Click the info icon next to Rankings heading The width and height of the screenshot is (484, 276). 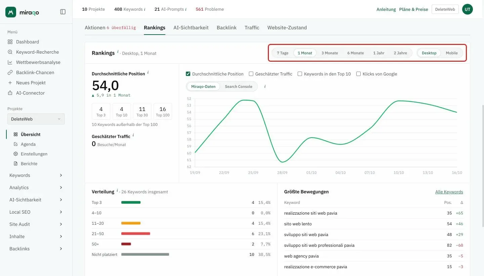pyautogui.click(x=118, y=52)
